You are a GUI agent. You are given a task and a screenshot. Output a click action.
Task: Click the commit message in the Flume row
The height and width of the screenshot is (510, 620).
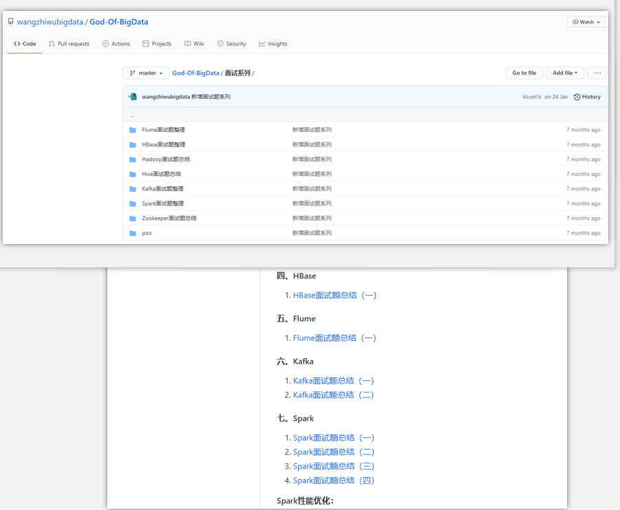coord(312,130)
